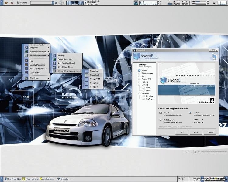Click Cancel in SharpSet
This screenshot has height=182, width=228.
tap(210, 132)
